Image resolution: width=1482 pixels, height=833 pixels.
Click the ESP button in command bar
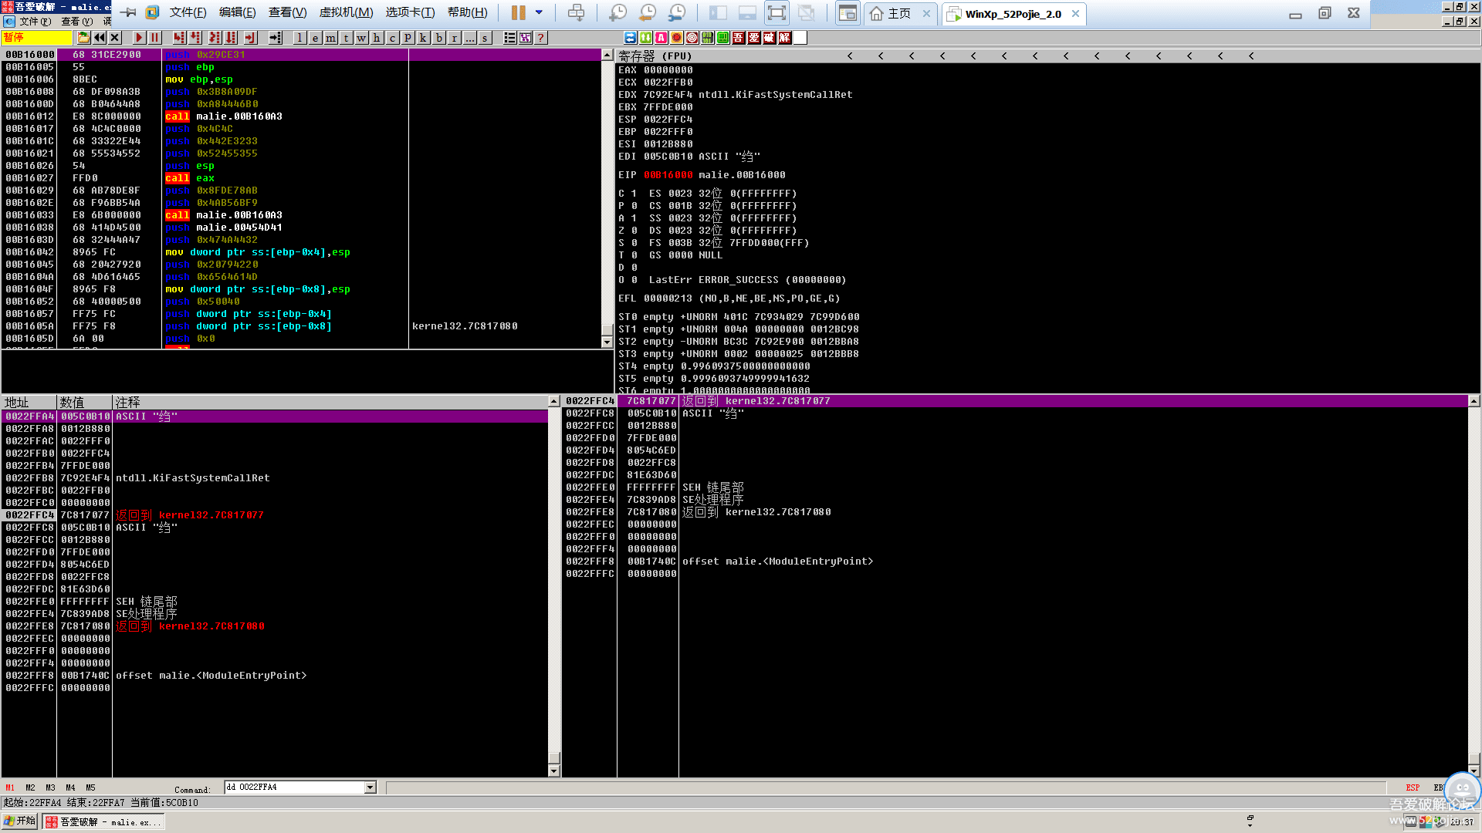[1413, 788]
